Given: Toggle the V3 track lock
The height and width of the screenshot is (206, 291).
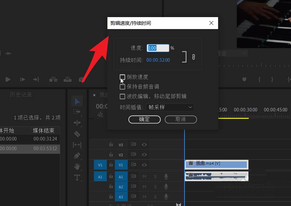Looking at the screenshot, I should 111,144.
